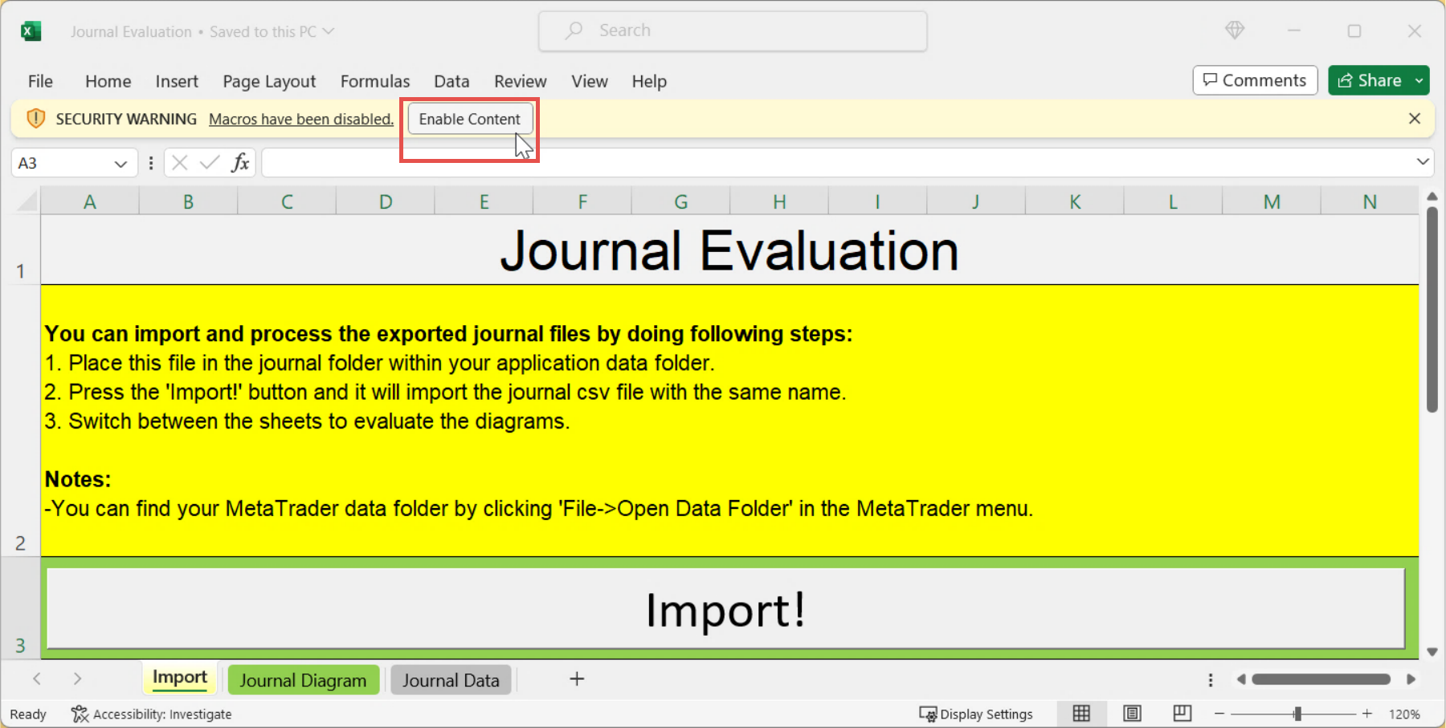Open the Review ribbon tab

520,81
